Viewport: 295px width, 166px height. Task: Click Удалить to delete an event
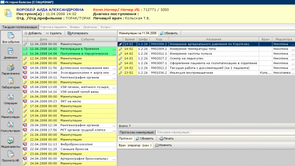(54, 33)
